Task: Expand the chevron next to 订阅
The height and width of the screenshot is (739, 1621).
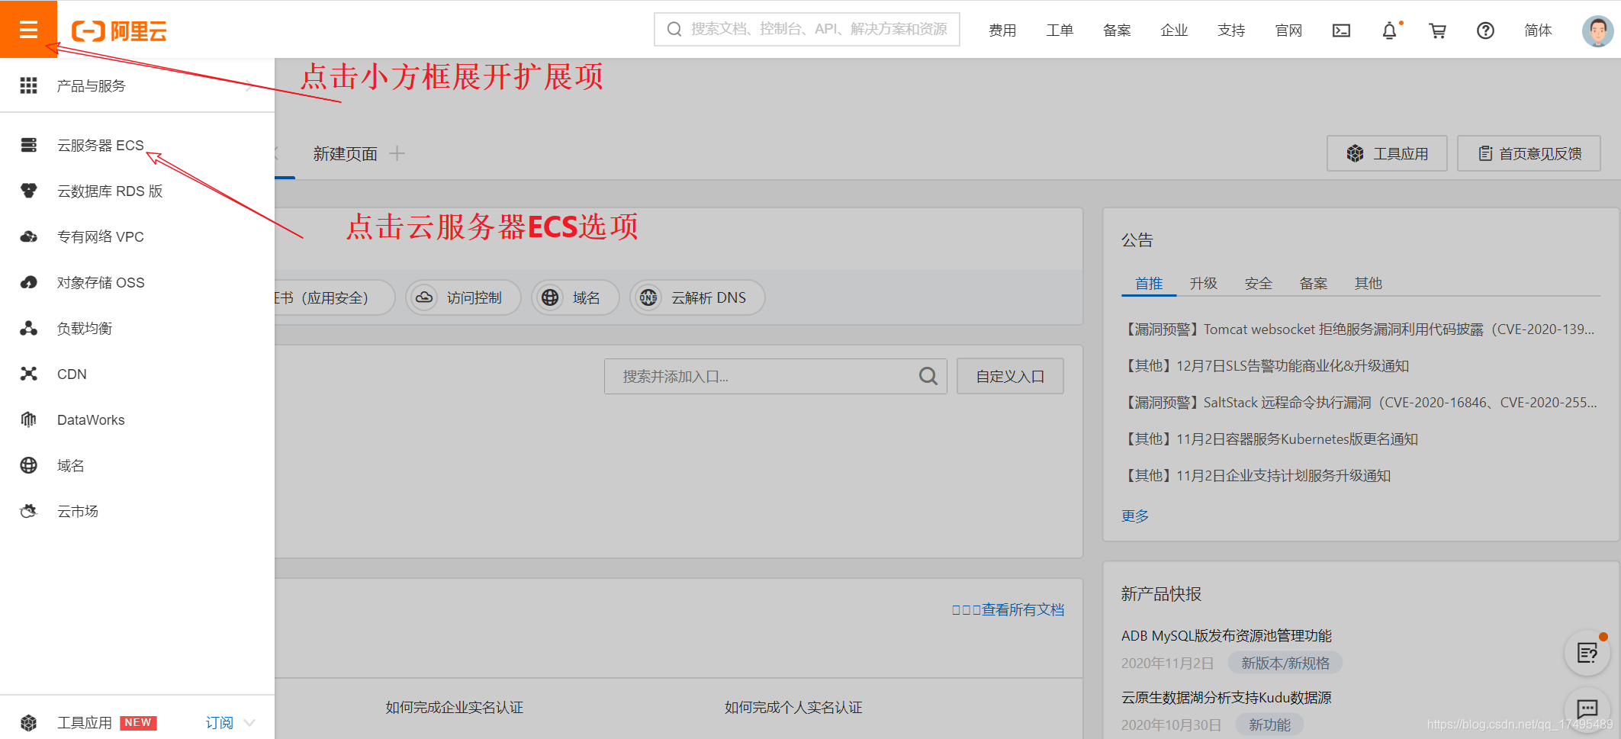Action: 249,722
